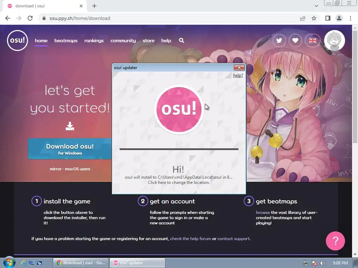Open the osu! Twitter icon

[x=279, y=40]
